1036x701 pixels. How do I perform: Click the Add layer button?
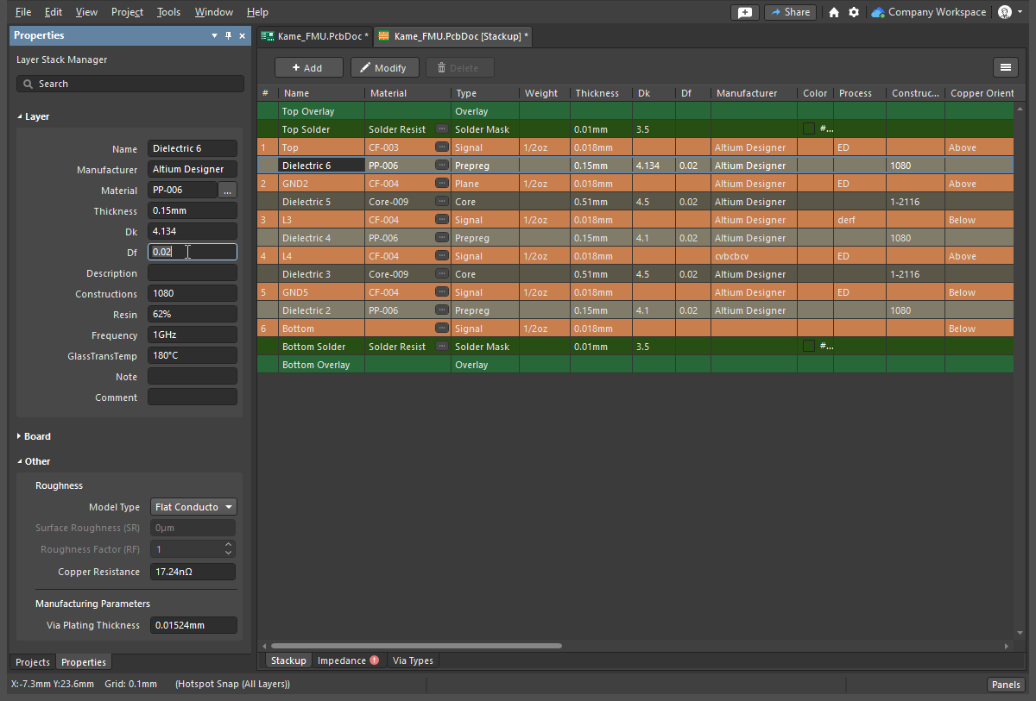coord(308,68)
